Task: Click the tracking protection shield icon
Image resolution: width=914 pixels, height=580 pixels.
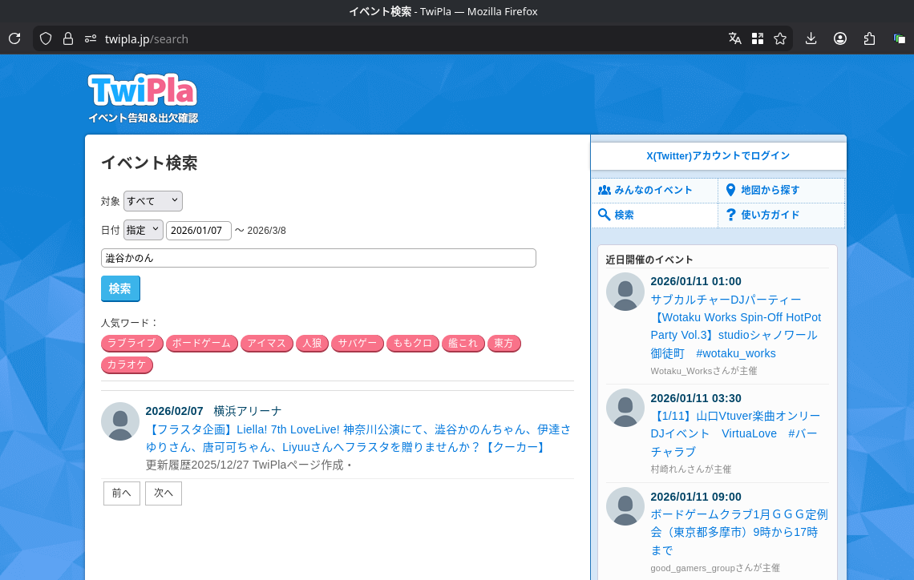Action: click(46, 38)
